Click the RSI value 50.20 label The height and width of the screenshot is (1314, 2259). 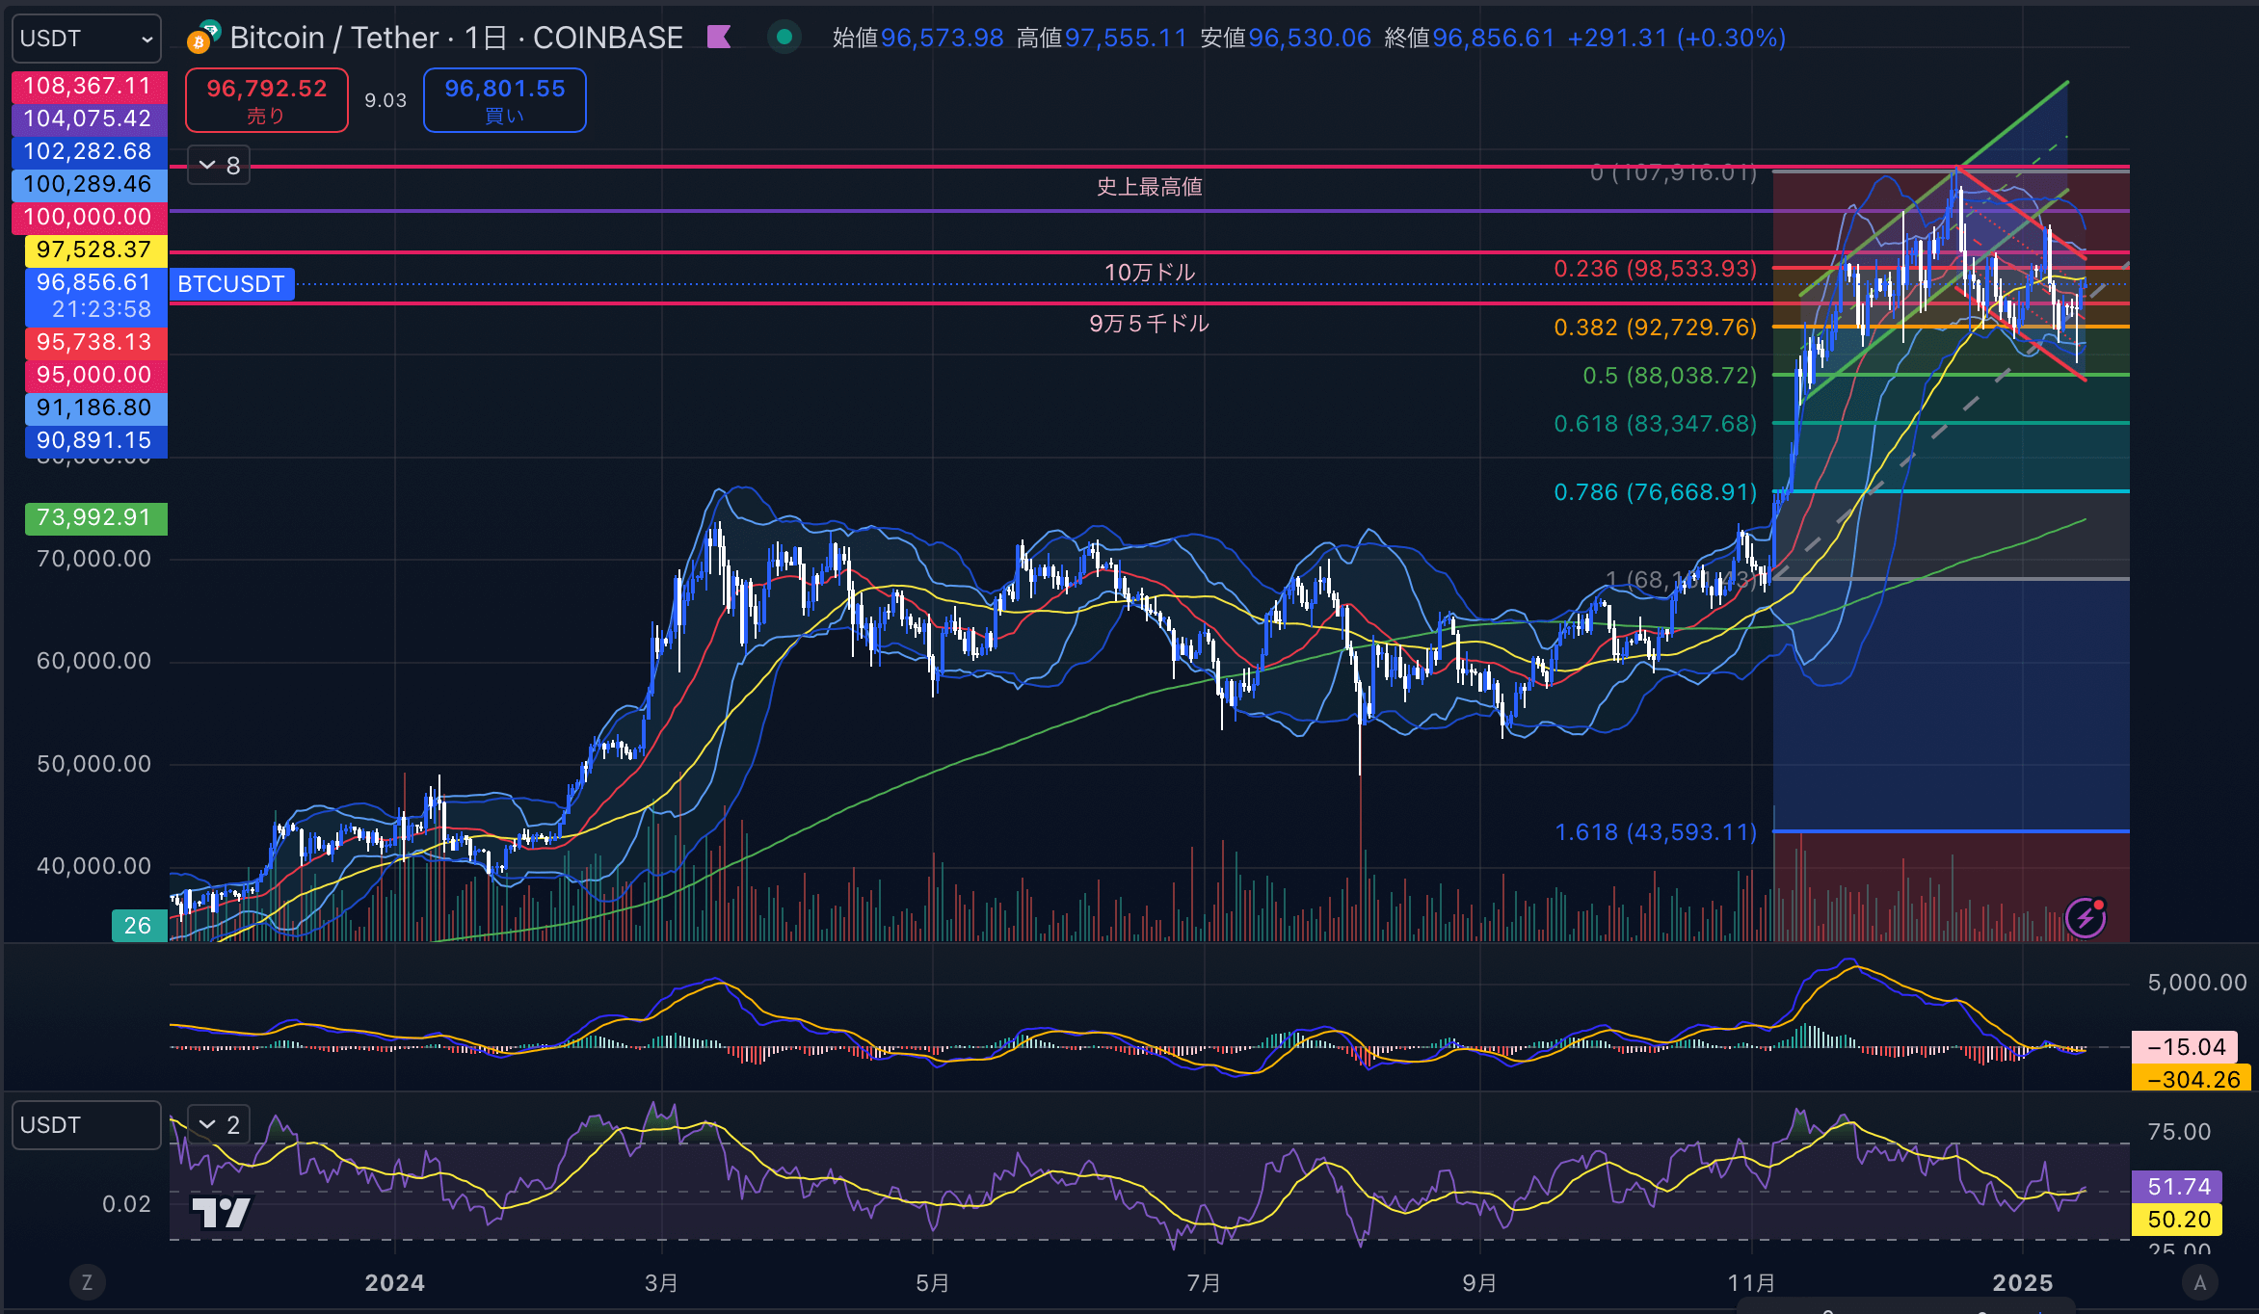click(x=2178, y=1220)
